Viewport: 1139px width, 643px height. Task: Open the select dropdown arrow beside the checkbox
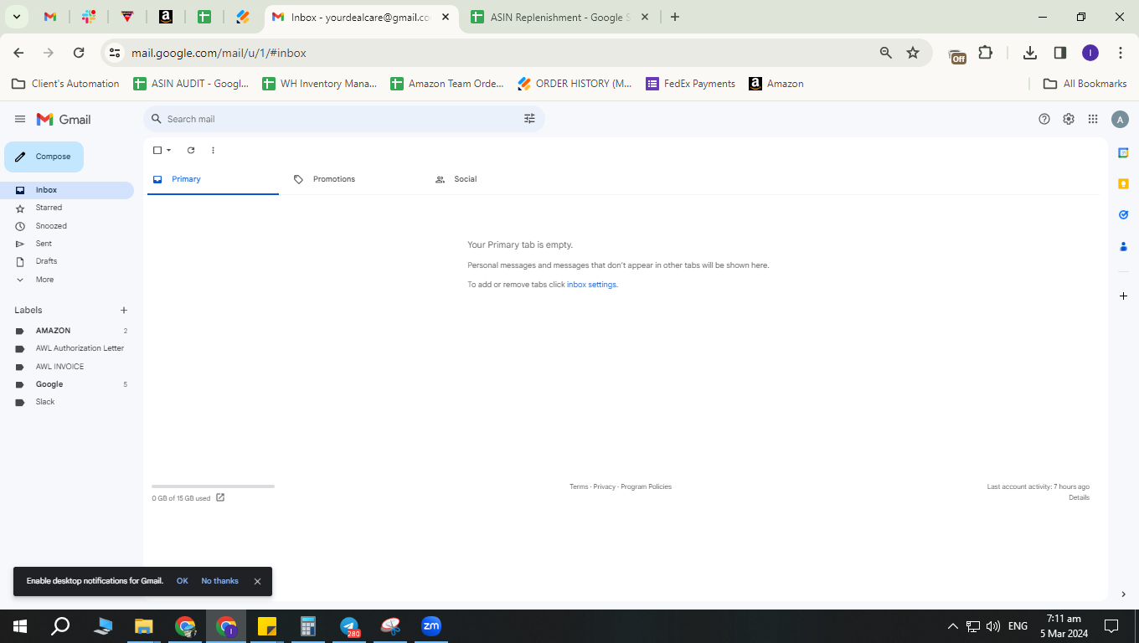pos(169,151)
